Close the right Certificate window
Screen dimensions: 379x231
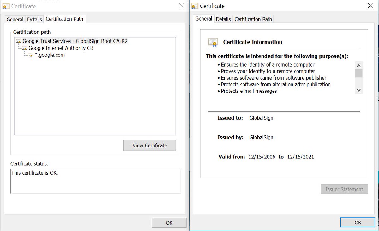point(370,6)
